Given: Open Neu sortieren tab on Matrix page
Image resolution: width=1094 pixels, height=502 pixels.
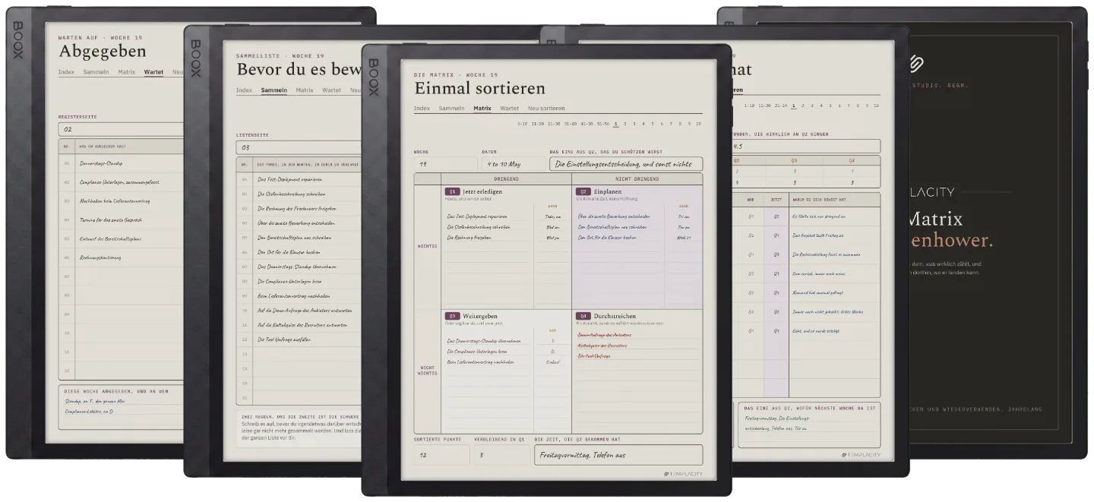Looking at the screenshot, I should (x=546, y=109).
